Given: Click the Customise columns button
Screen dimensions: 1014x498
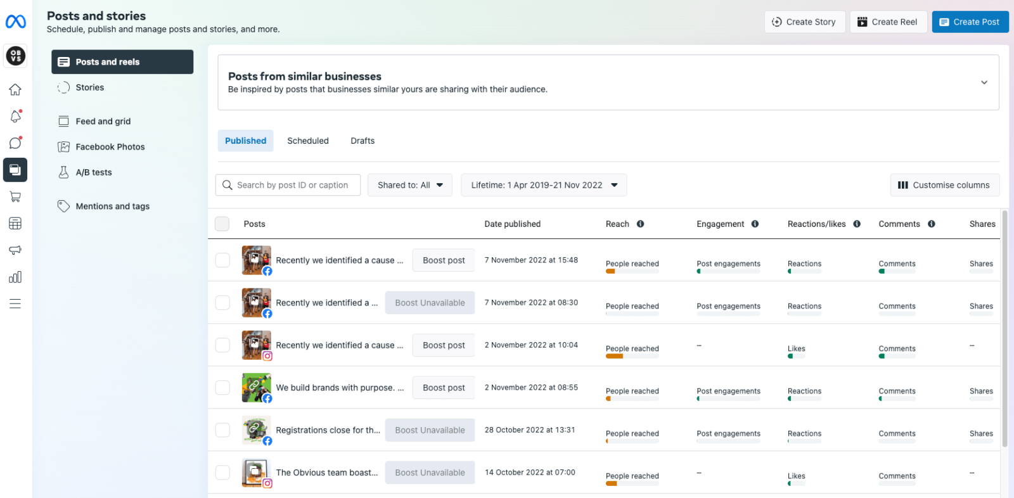Looking at the screenshot, I should point(944,185).
